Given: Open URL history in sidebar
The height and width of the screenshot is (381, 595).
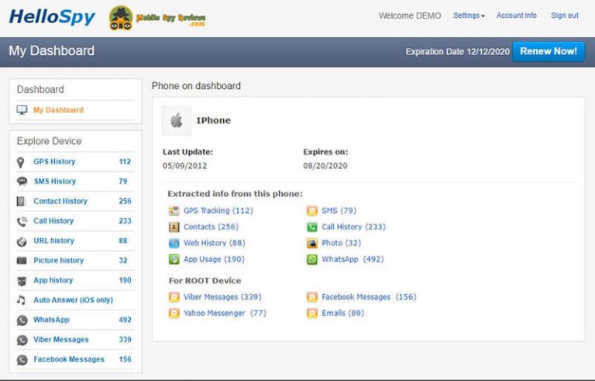Looking at the screenshot, I should 54,241.
